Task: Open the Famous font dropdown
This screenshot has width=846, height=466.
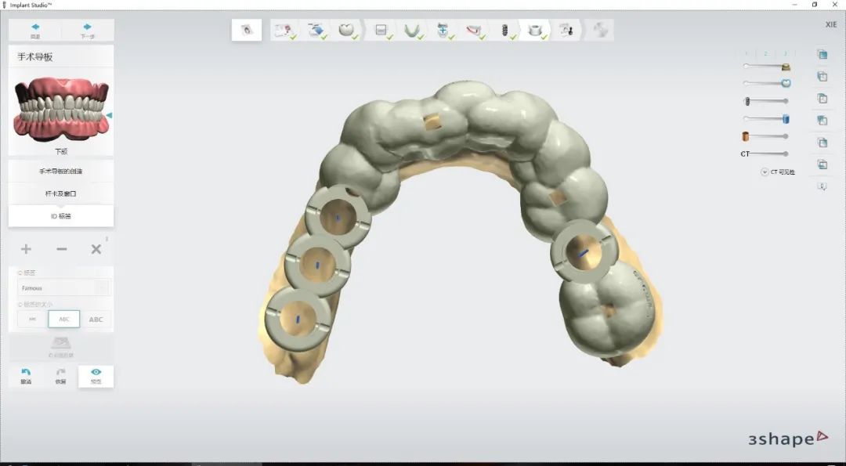Action: 64,288
